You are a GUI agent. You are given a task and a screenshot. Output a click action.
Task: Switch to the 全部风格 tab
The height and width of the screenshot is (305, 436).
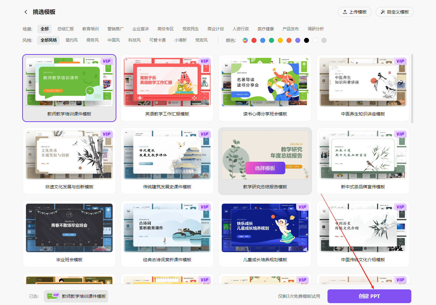(48, 40)
